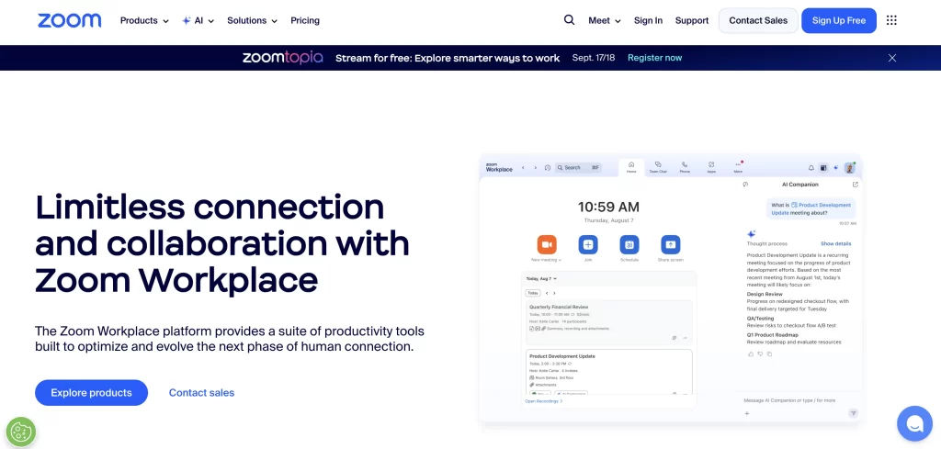Click the Today button in calendar preview

(x=533, y=293)
